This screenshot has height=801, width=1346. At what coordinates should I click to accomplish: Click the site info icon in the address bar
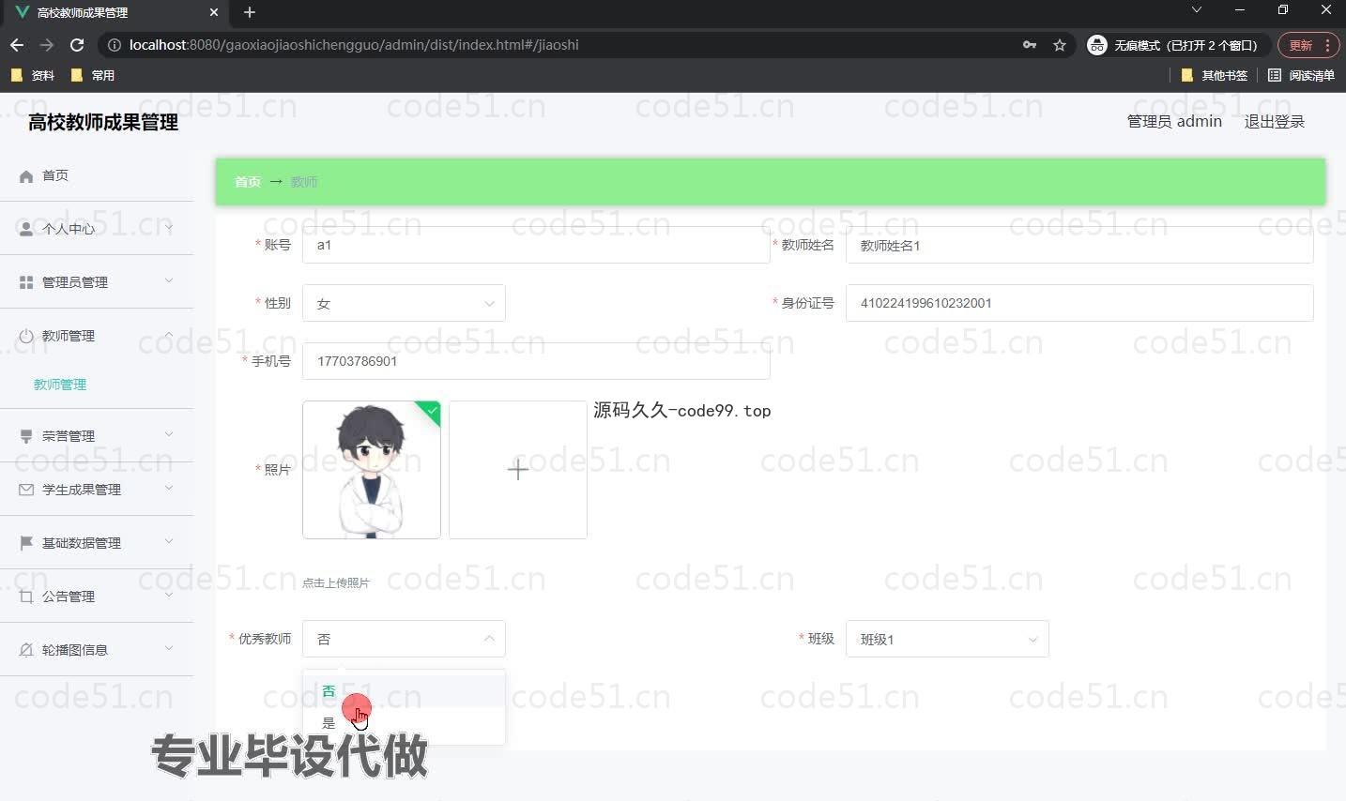114,45
